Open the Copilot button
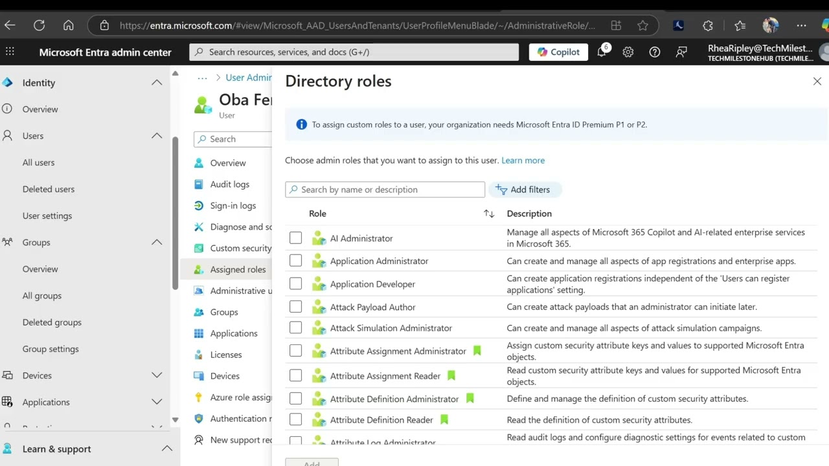The width and height of the screenshot is (829, 466). pyautogui.click(x=558, y=52)
